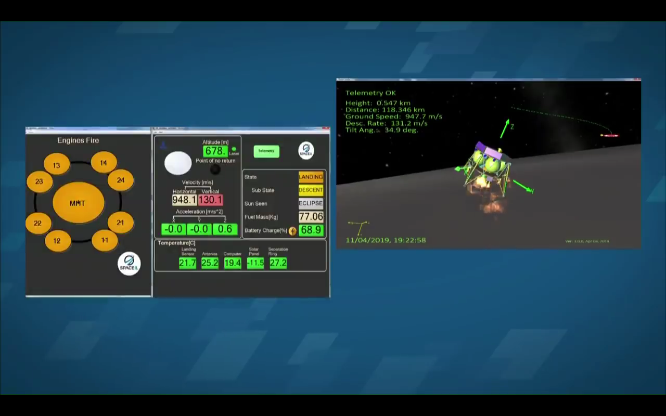Click Landing Sensor temperature 21.7
Viewport: 666px width, 416px height.
[187, 263]
